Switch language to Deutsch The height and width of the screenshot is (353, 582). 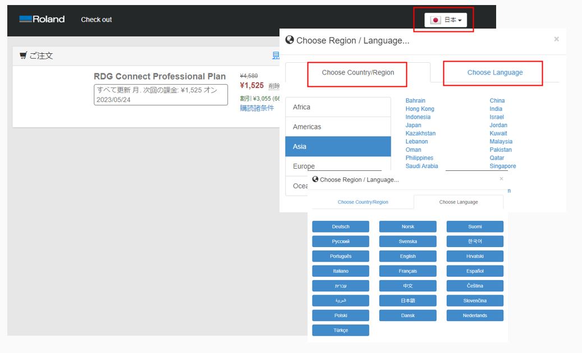[x=340, y=227]
